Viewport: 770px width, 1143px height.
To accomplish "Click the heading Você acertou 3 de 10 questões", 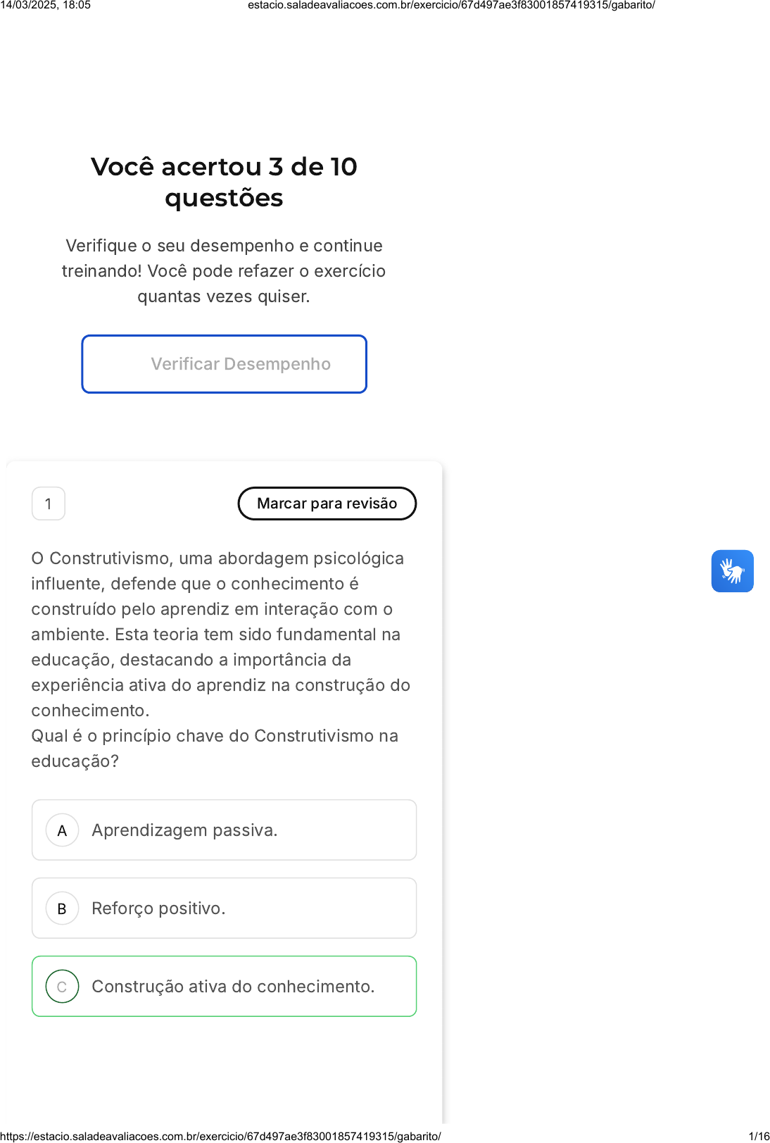I will pyautogui.click(x=224, y=182).
